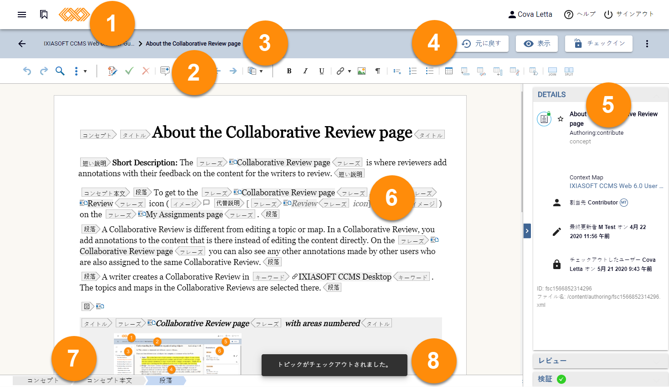Click the file ID fsc1566852314296 text
Screen dimensions: 669x387
(x=564, y=288)
